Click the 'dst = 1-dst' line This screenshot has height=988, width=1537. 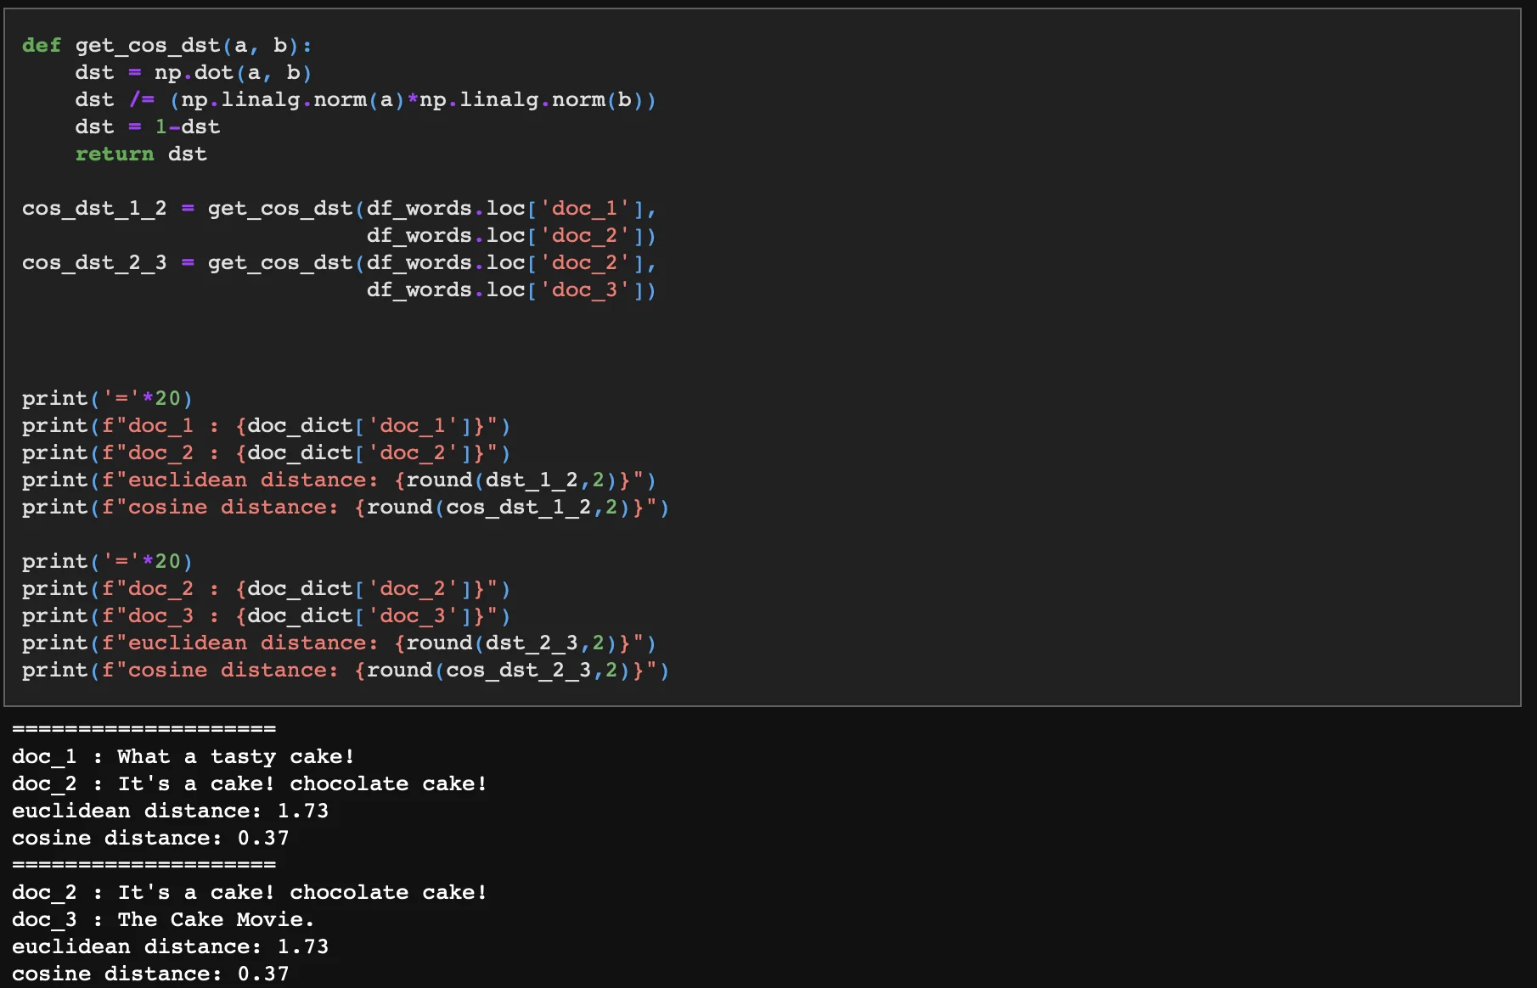[x=147, y=127]
